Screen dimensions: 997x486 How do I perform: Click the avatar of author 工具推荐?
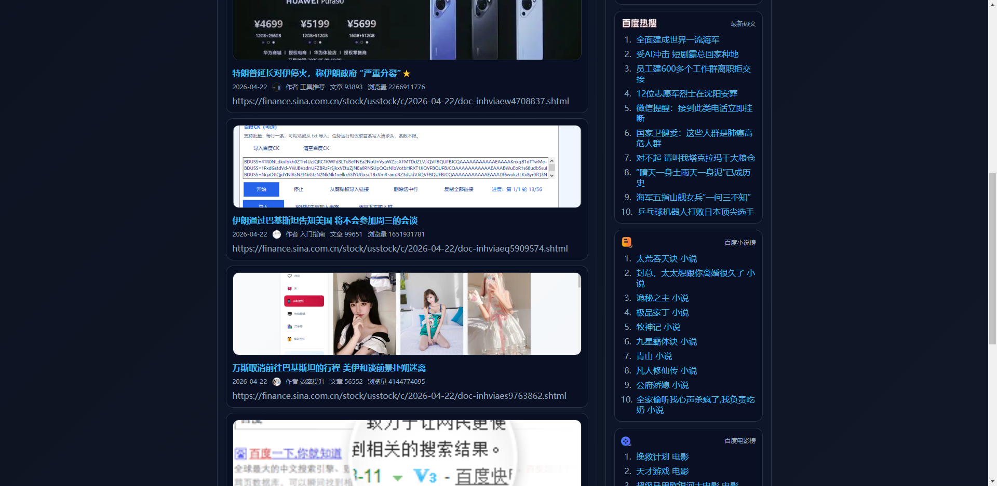click(277, 87)
